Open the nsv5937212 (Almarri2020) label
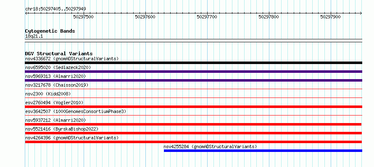 coord(55,120)
